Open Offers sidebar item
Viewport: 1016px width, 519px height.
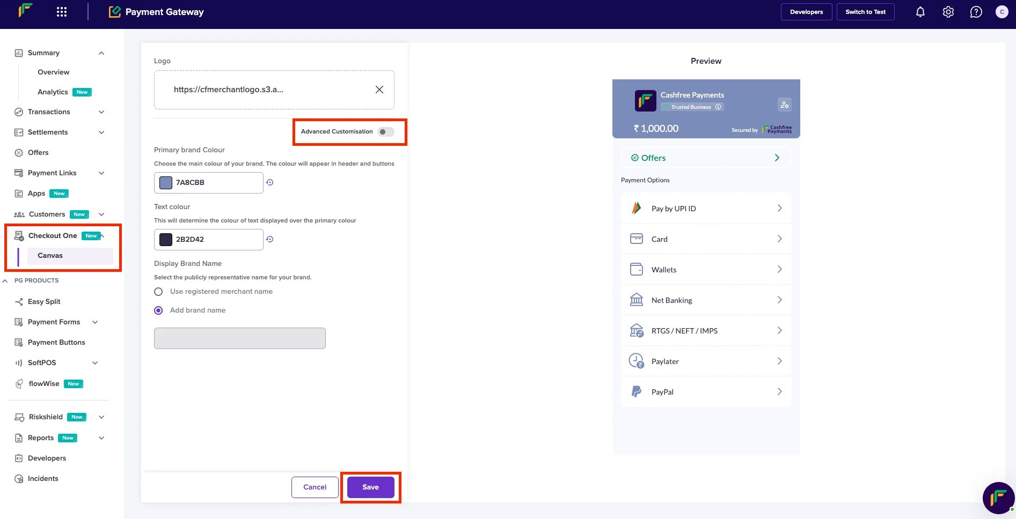38,152
